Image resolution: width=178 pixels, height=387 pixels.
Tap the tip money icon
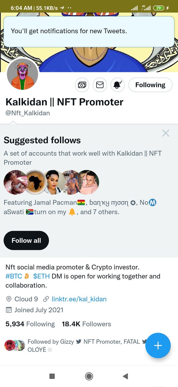click(x=82, y=85)
